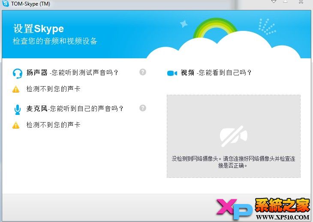Click the 没检测到网络摄像头 message
Image resolution: width=313 pixels, height=222 pixels.
[x=233, y=162]
